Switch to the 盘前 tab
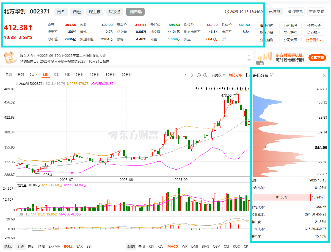This screenshot has height=252, width=331. click(x=9, y=75)
